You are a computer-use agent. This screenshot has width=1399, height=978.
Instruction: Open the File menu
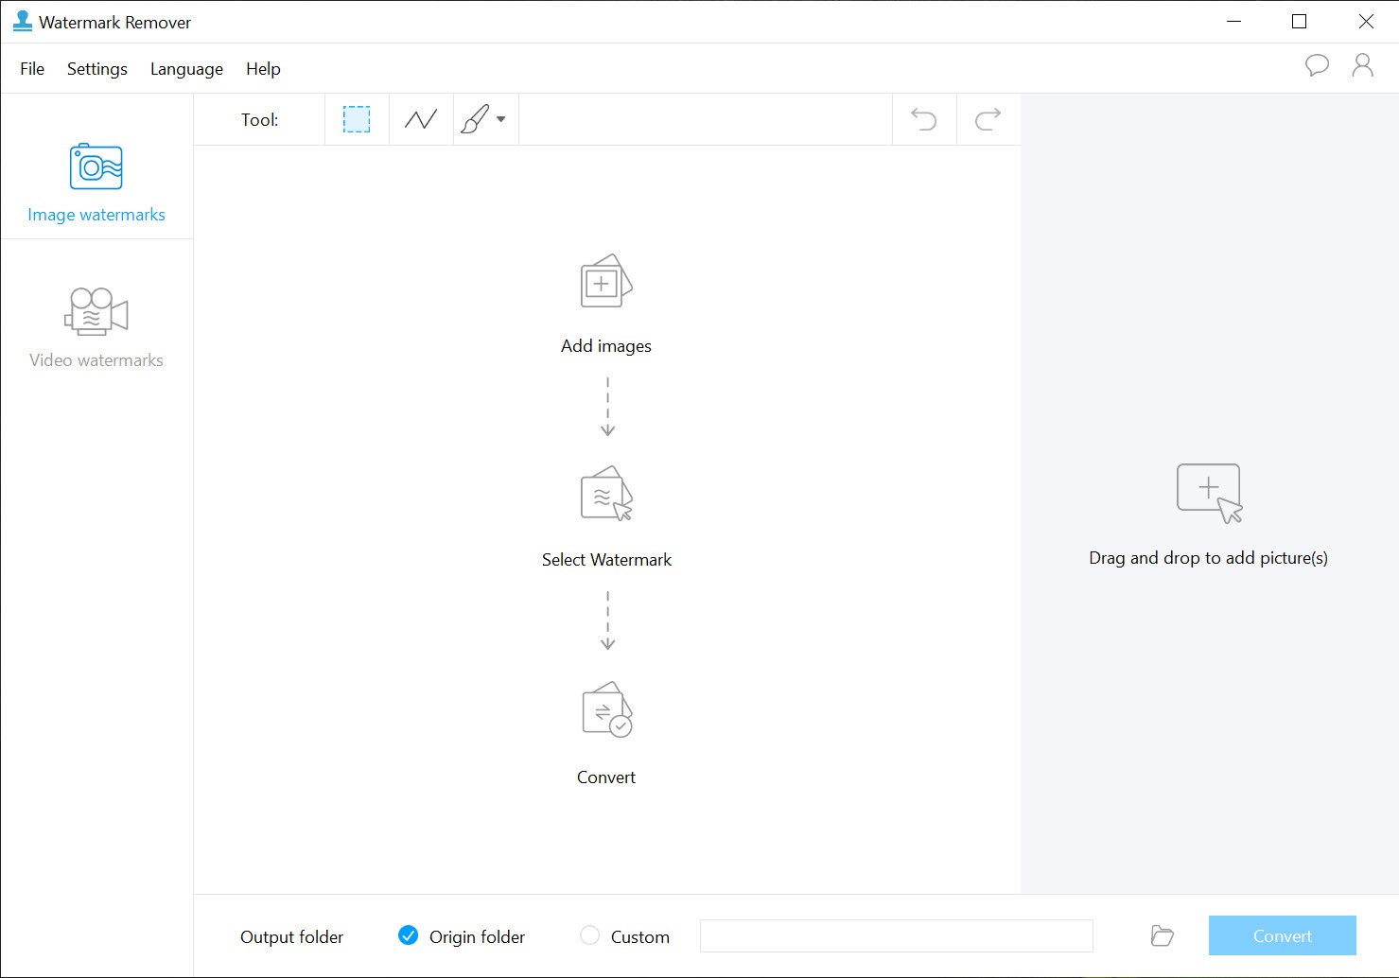(32, 69)
